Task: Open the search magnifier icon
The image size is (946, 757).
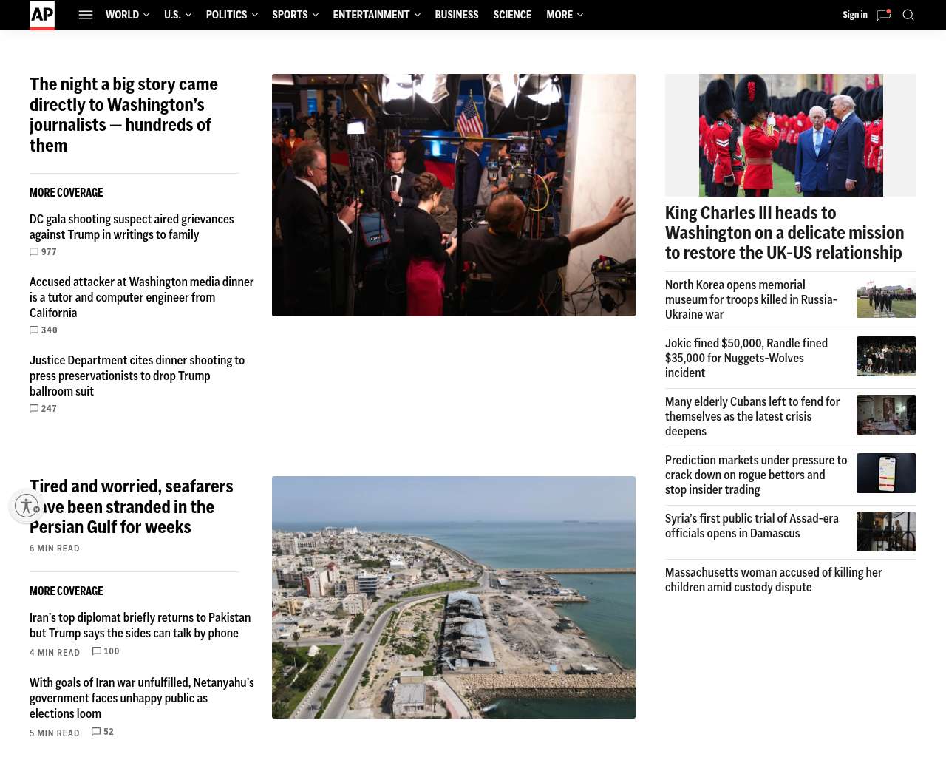Action: [x=908, y=15]
